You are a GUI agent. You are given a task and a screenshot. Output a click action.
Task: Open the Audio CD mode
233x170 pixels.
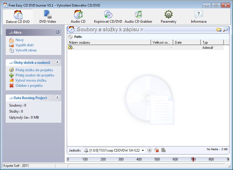point(78,17)
